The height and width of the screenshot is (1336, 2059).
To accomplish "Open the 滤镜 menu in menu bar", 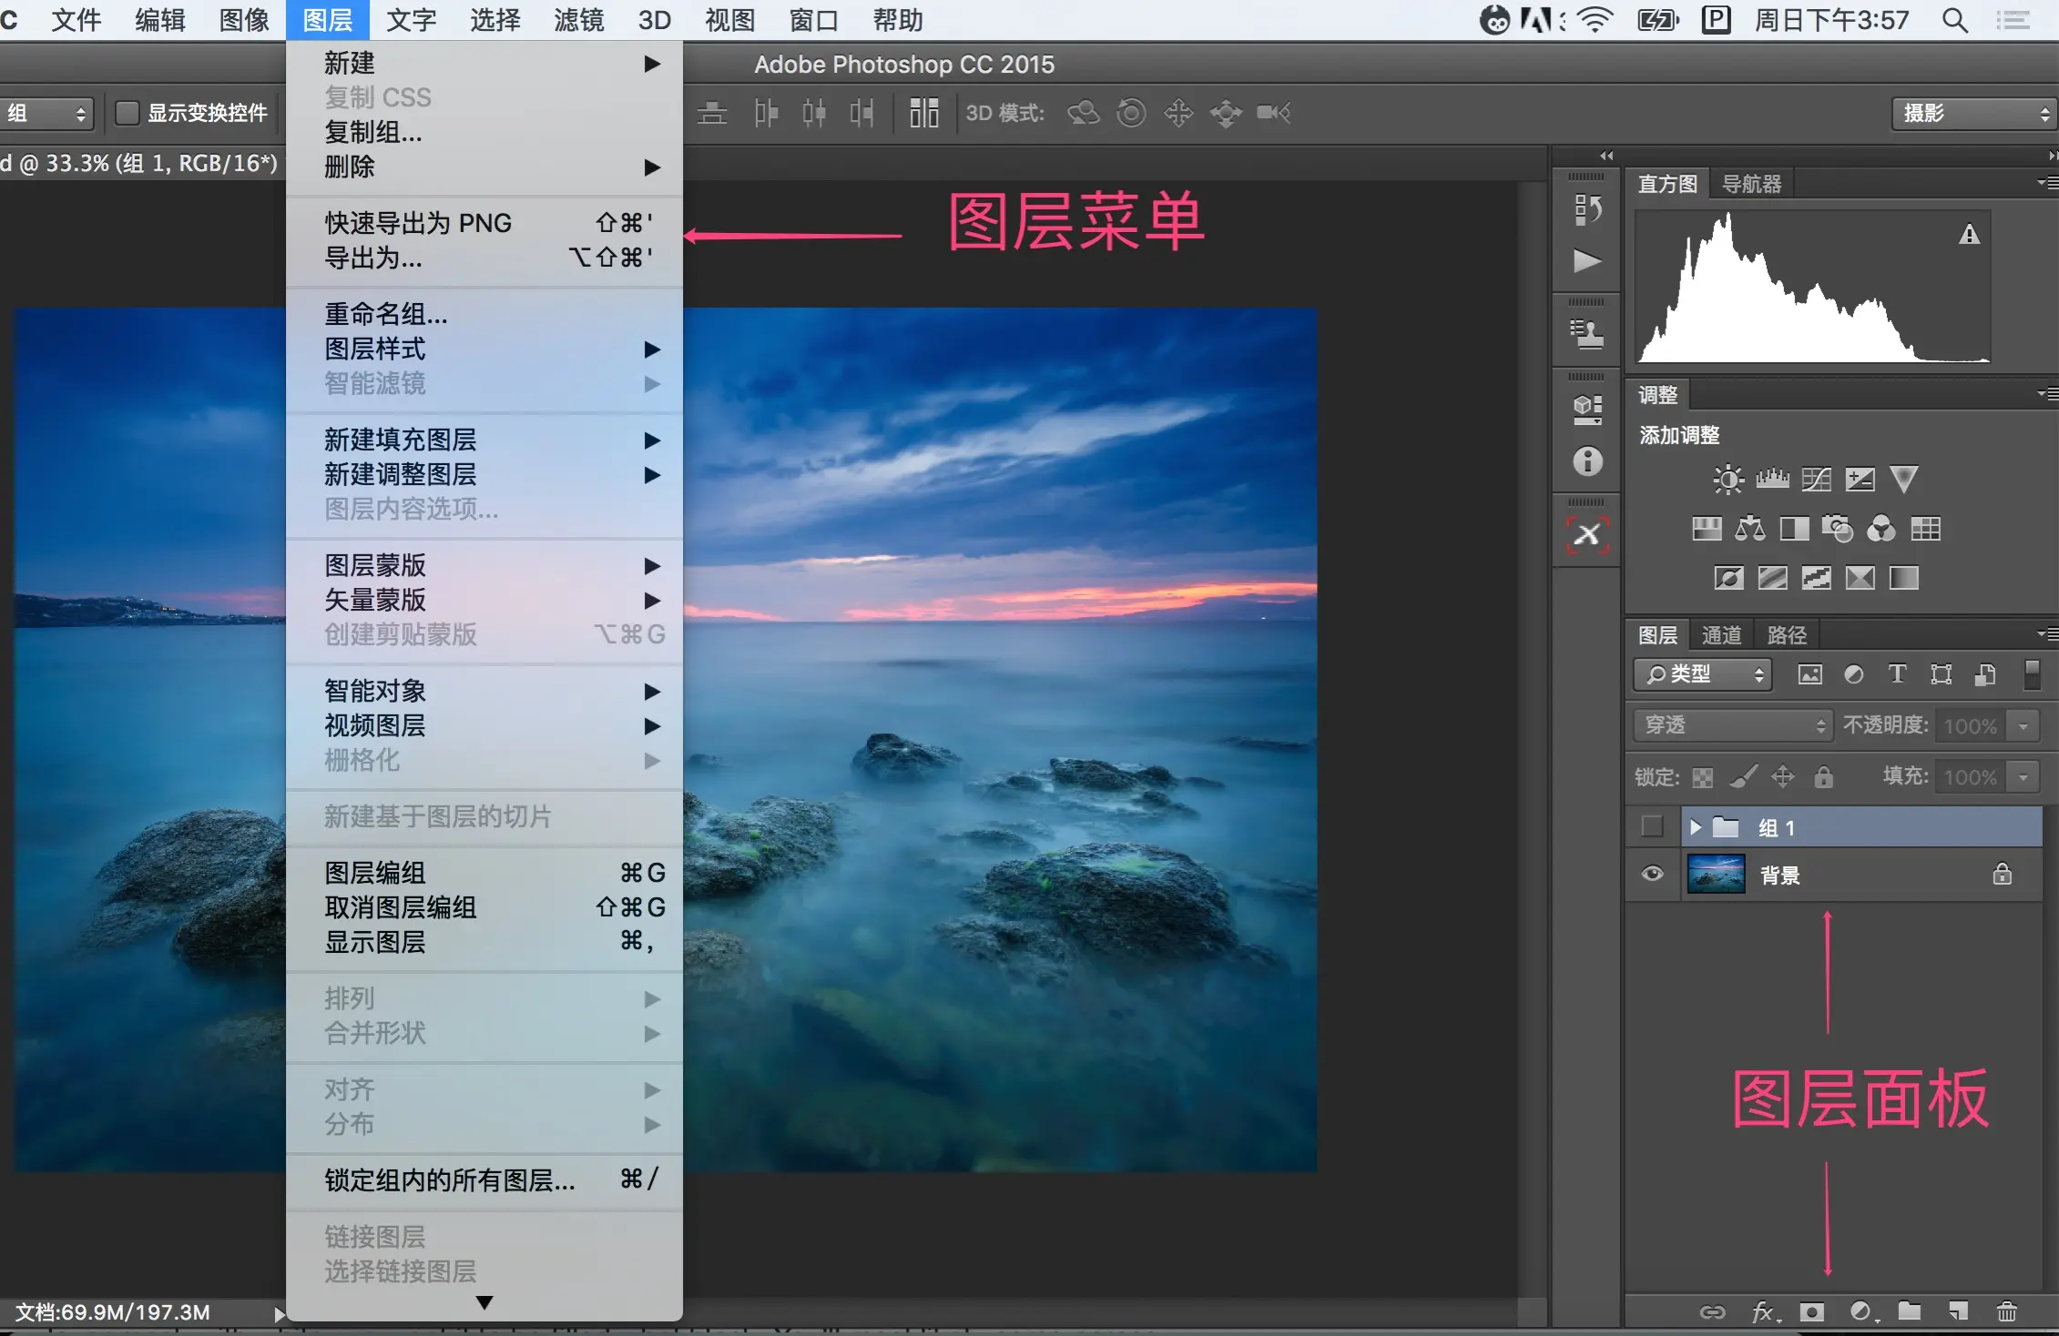I will point(578,20).
